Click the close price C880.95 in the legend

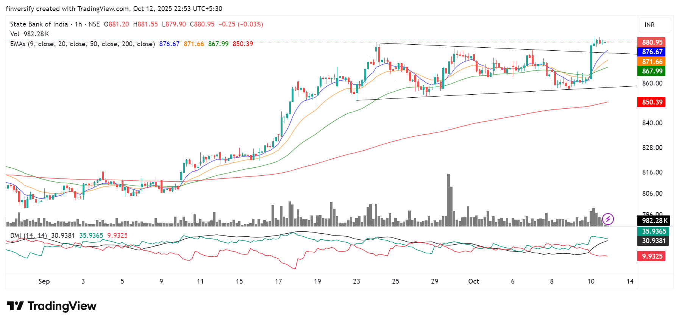(202, 24)
